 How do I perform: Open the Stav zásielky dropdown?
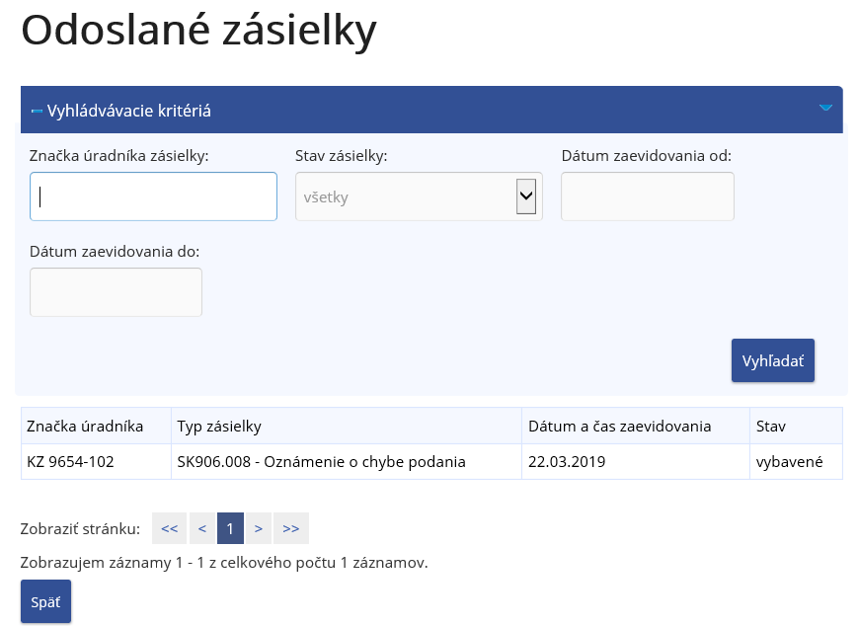point(419,196)
